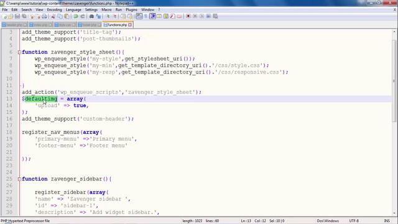Screen dimensions: 398x224
Task: Open the Settings menu
Action: [x=91, y=10]
